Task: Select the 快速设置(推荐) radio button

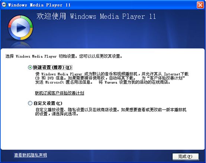Action: [x=30, y=67]
